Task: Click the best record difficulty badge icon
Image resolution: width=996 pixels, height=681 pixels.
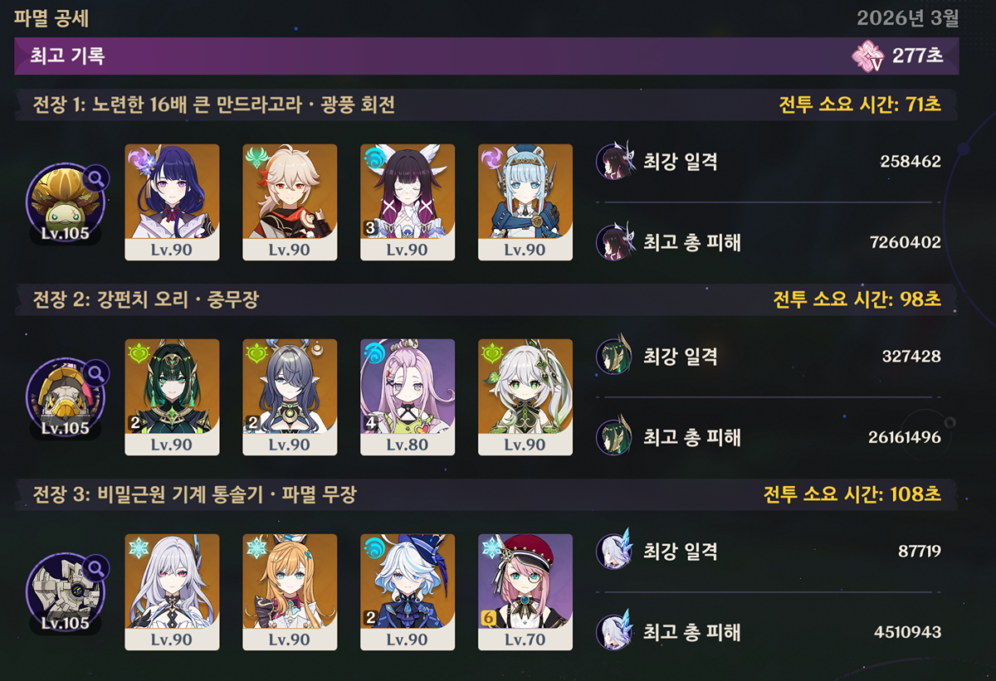Action: [868, 56]
